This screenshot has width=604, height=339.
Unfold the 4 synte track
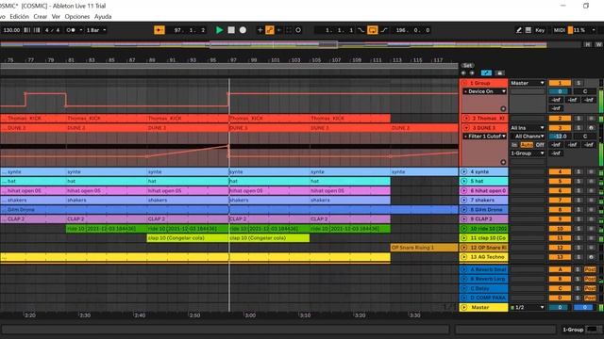[463, 171]
